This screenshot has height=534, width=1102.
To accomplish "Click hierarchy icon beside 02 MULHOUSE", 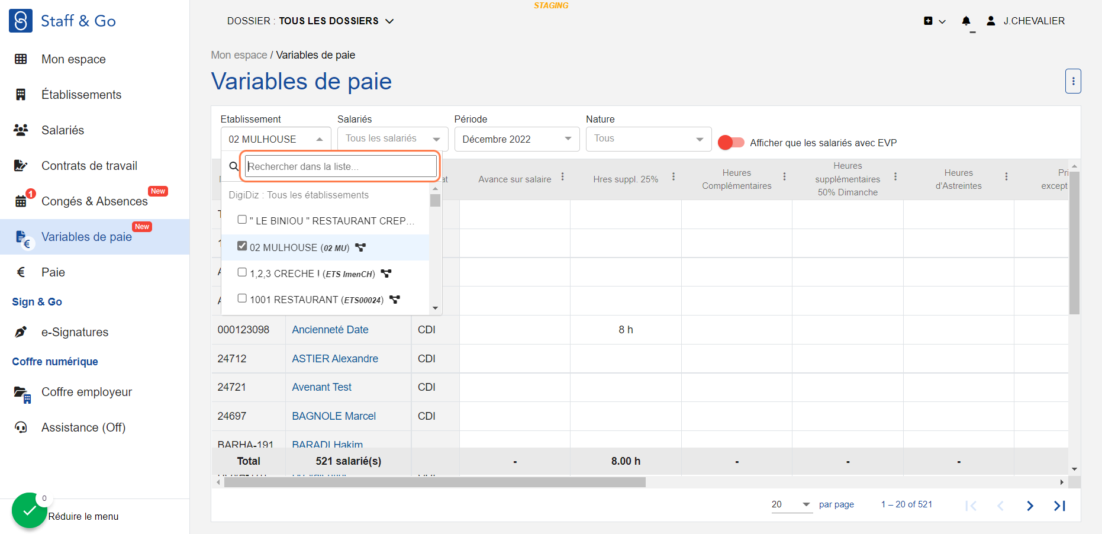I will tap(360, 247).
